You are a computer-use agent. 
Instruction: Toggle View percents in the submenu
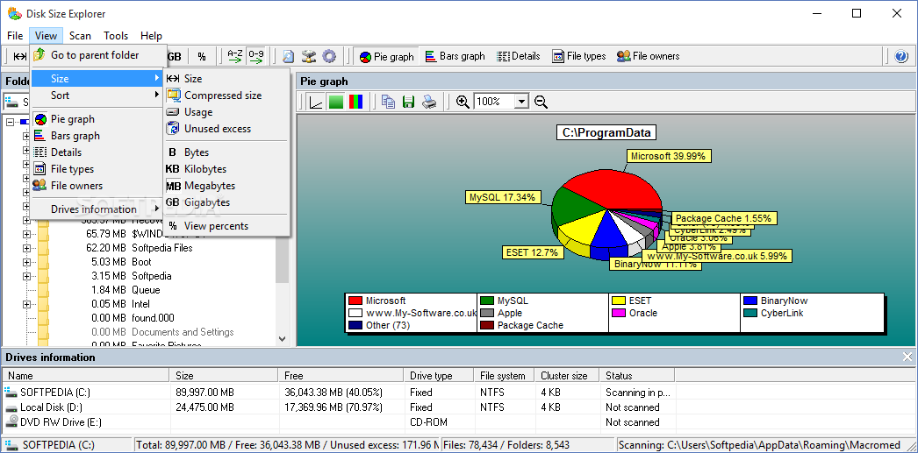[226, 225]
